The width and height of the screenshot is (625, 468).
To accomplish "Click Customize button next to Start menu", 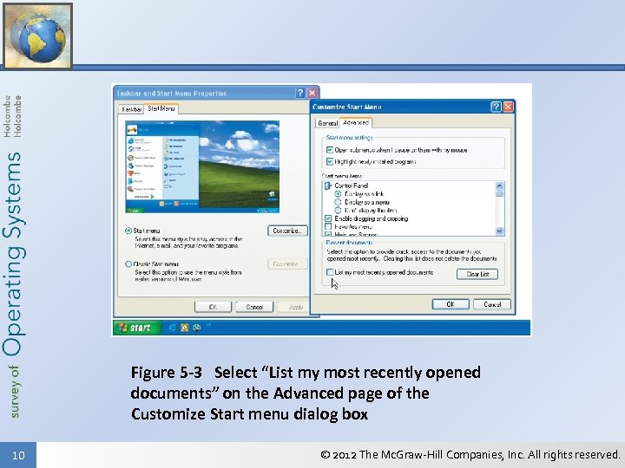I will [287, 231].
